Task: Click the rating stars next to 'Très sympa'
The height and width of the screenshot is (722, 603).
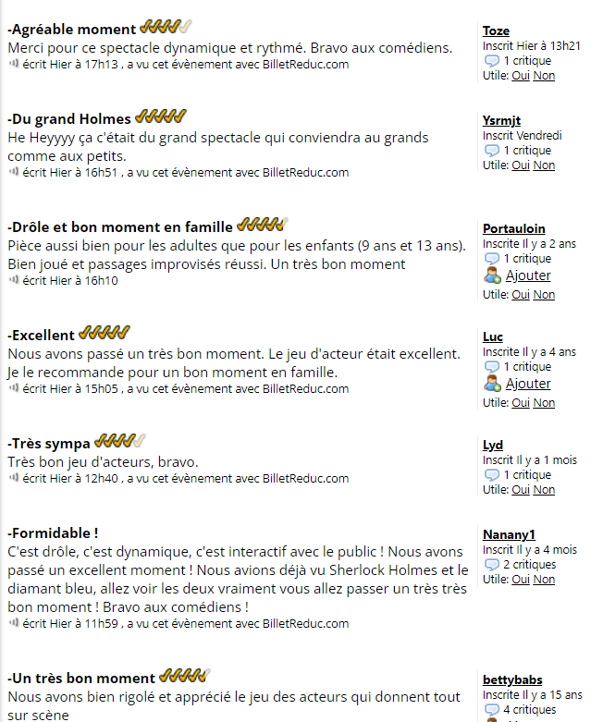Action: (120, 441)
